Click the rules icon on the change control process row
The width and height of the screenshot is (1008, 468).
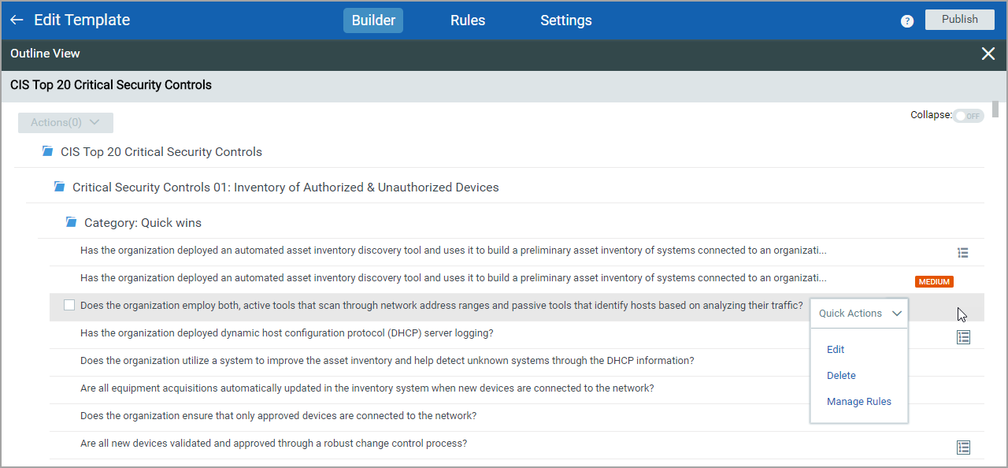click(963, 448)
